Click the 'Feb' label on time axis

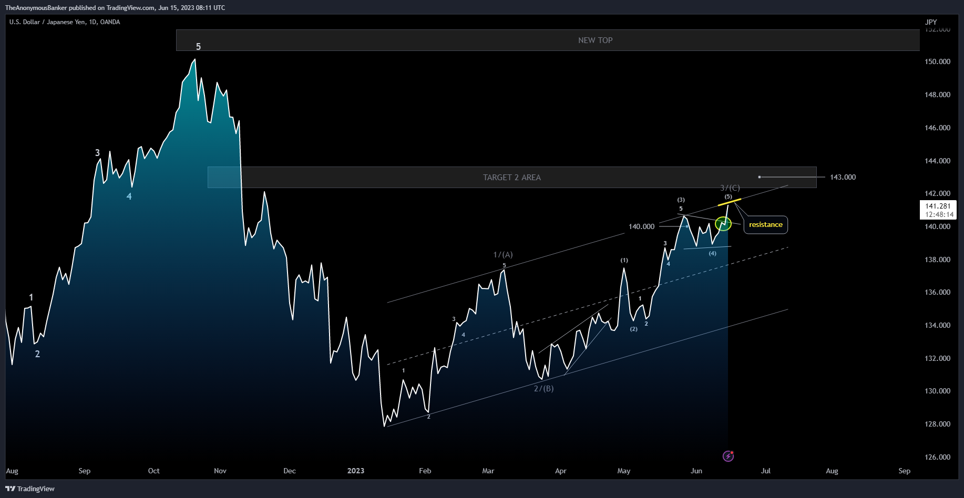click(x=425, y=471)
